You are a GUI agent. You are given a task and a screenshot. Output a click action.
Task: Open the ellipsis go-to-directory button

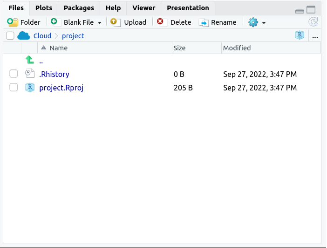pos(315,36)
